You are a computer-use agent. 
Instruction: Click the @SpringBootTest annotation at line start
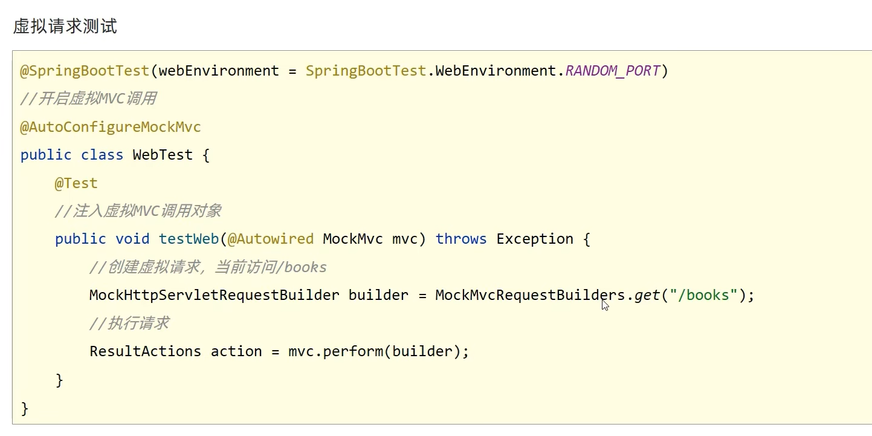click(x=85, y=71)
